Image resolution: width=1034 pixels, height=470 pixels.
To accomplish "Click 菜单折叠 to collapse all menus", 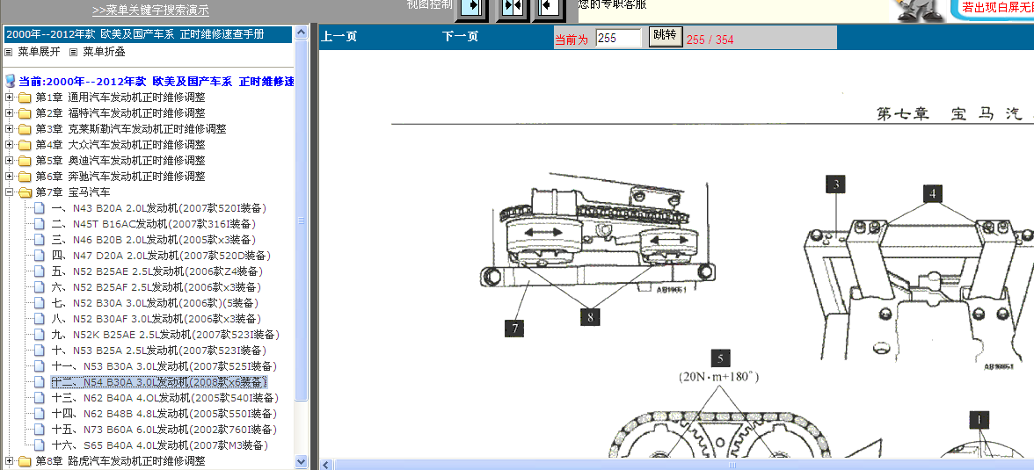I will pos(104,52).
